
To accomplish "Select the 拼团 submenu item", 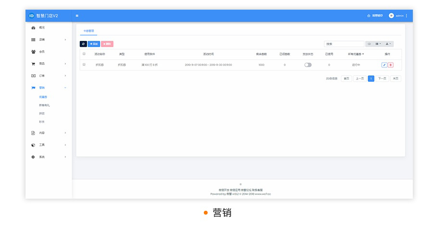I will [42, 114].
